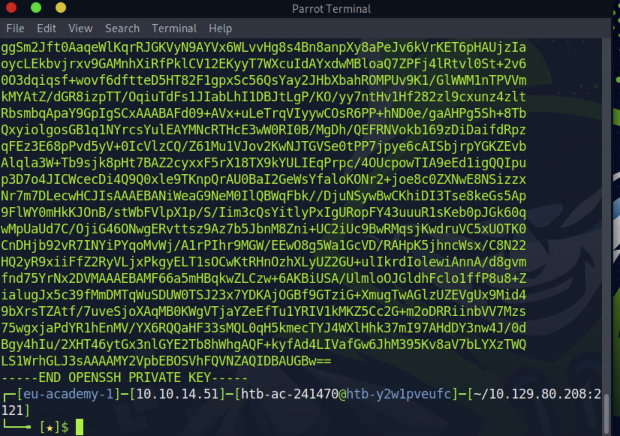Click the terminal prompt cursor block
620x436 pixels.
pyautogui.click(x=80, y=427)
